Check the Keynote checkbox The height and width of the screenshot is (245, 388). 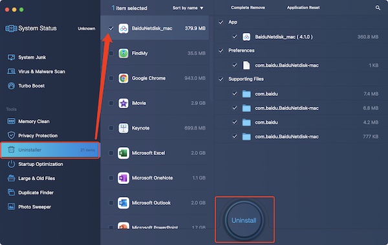[111, 128]
